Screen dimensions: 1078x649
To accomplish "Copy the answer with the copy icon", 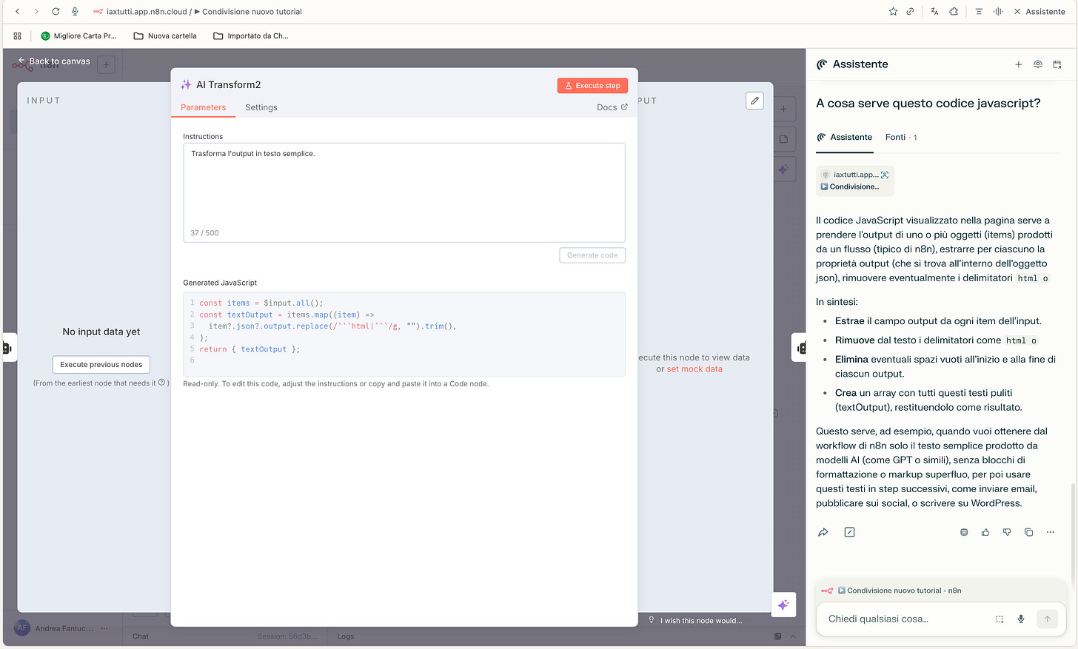I will click(1028, 532).
